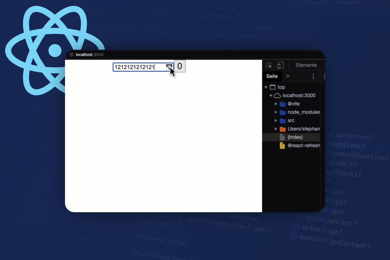This screenshot has height=260, width=390.
Task: Select the node_modules row label
Action: (304, 112)
